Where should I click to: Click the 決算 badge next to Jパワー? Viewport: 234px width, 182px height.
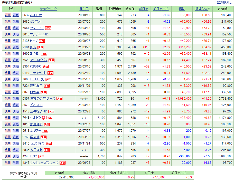click(45, 131)
